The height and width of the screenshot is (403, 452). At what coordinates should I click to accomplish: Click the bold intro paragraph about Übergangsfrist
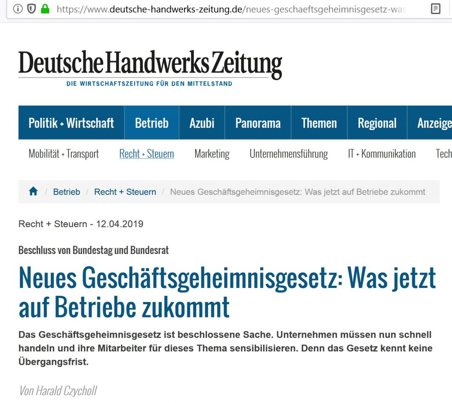click(226, 348)
